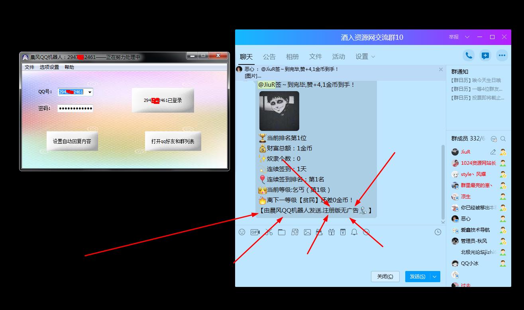Click the bell notification icon
Viewport: 524px width, 310px height.
354,232
